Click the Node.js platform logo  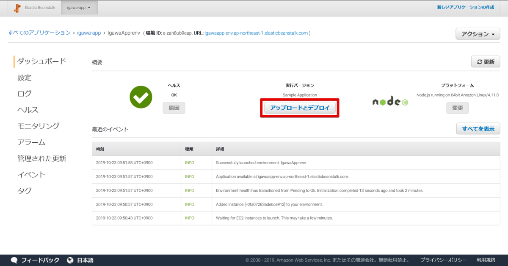click(x=390, y=101)
